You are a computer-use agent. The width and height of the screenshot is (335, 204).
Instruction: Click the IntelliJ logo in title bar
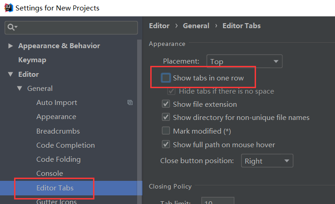point(8,8)
